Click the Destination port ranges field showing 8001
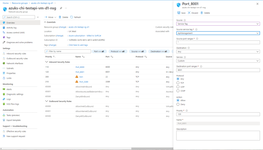263x150 pixels. click(218, 70)
